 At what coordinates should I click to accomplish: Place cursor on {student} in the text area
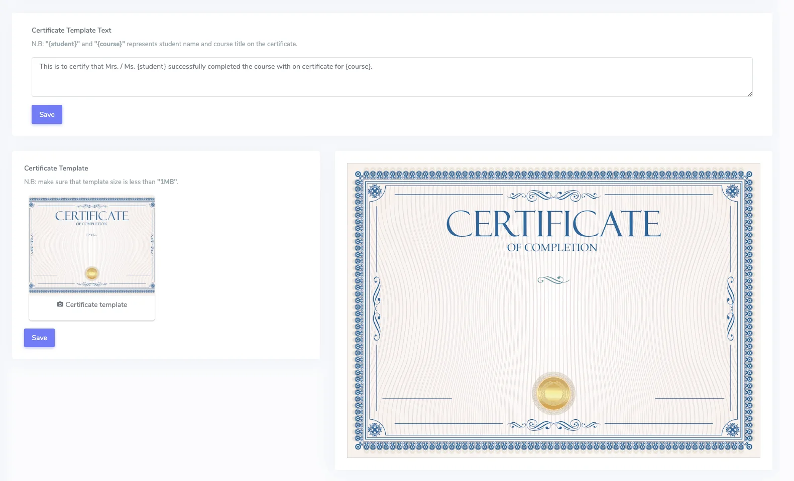click(151, 66)
